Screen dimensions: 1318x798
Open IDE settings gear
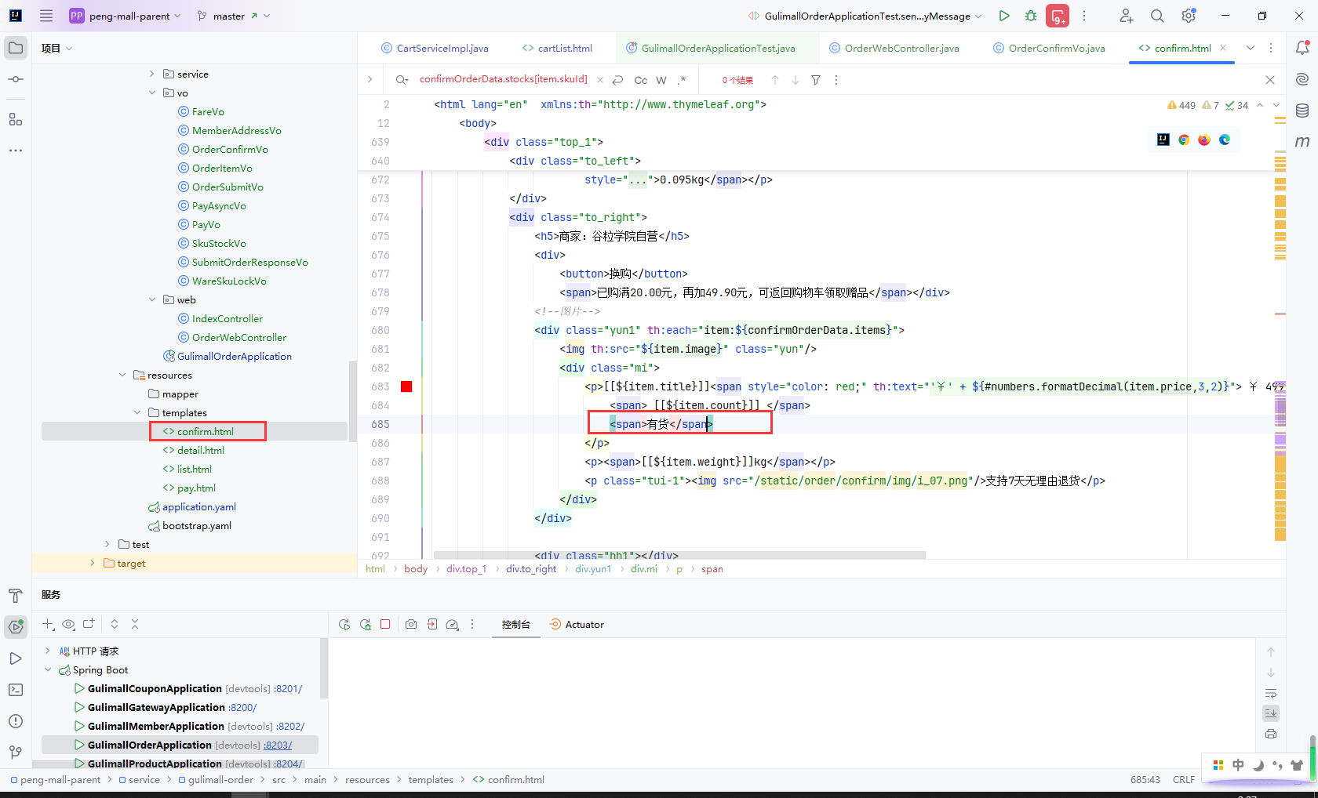click(x=1189, y=16)
